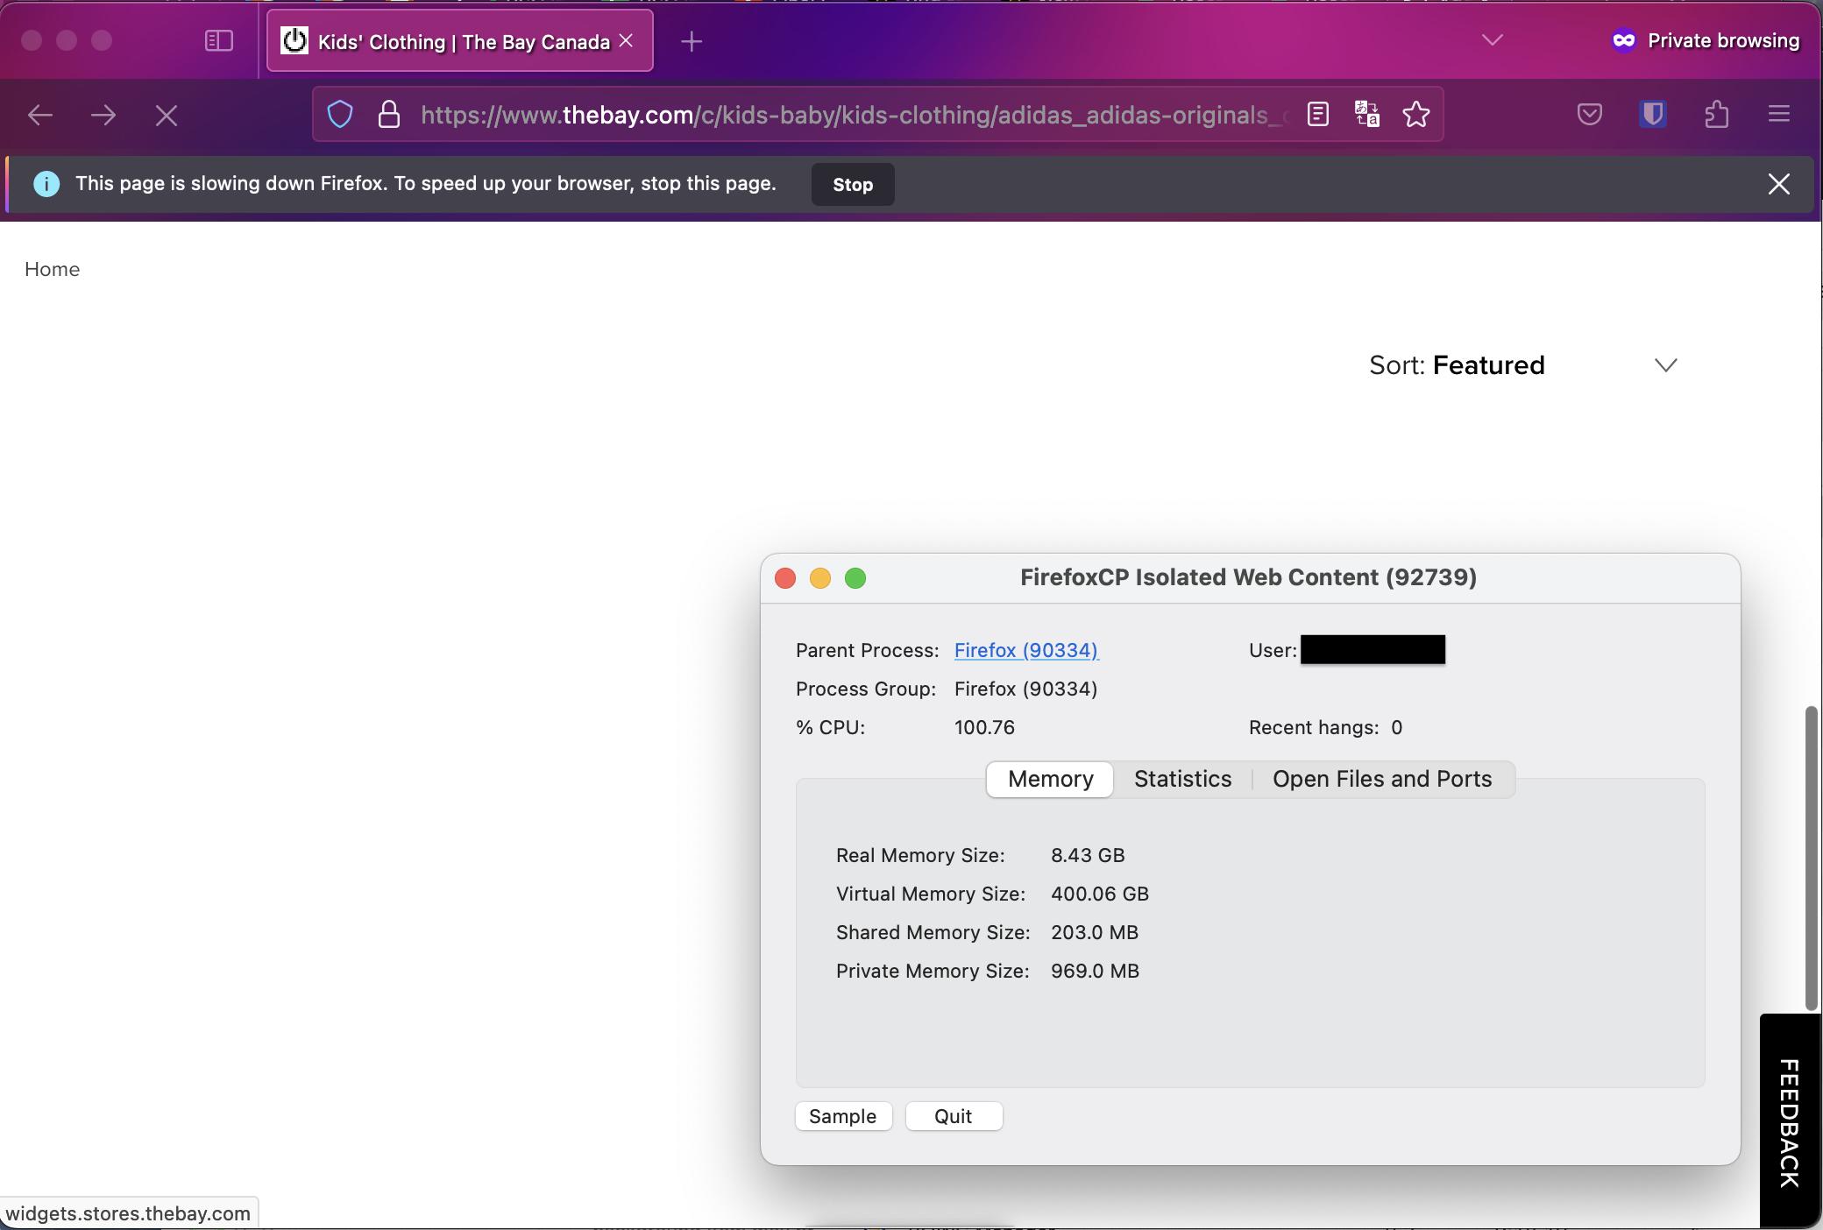The width and height of the screenshot is (1823, 1230).
Task: Go back with the back arrow
Action: pyautogui.click(x=40, y=115)
